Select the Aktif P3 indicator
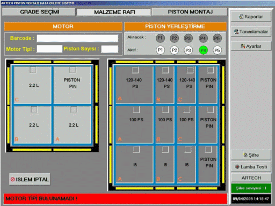Image resolution: width=275 pixels, height=206 pixels. [188, 50]
